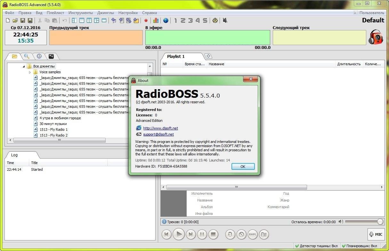This screenshot has height=251, width=389.
Task: Click the playlist horizontal scrollbar
Action: click(237, 187)
